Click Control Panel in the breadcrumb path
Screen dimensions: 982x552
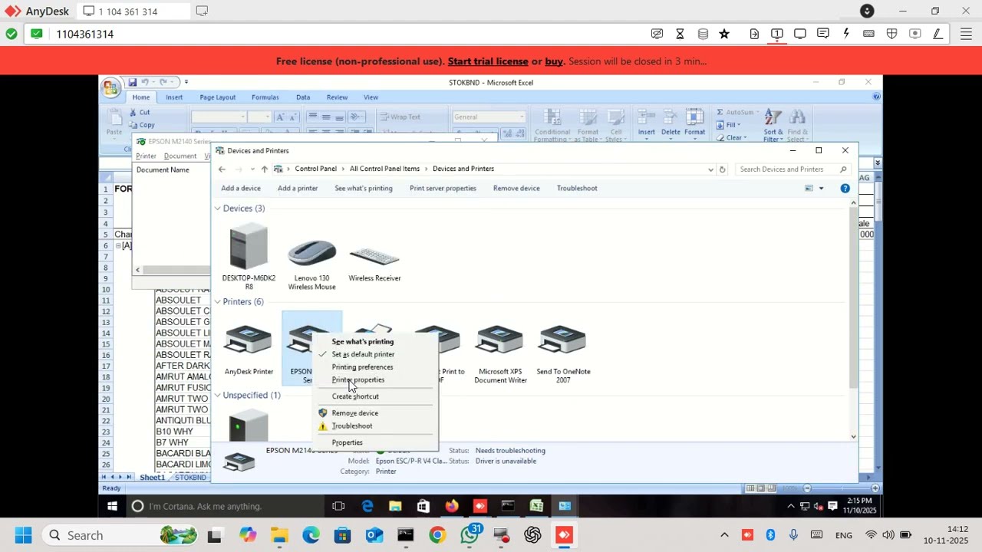315,169
